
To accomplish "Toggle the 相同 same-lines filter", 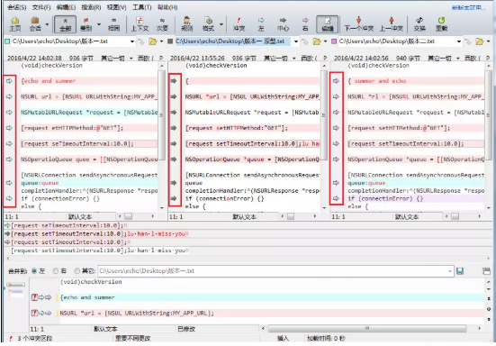I will 113,24.
